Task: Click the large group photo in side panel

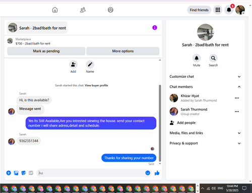Action: pyautogui.click(x=205, y=32)
